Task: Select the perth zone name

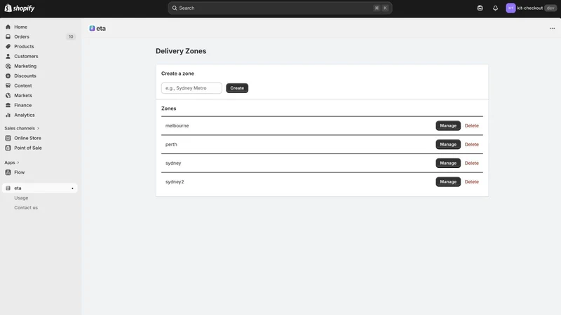Action: click(171, 144)
